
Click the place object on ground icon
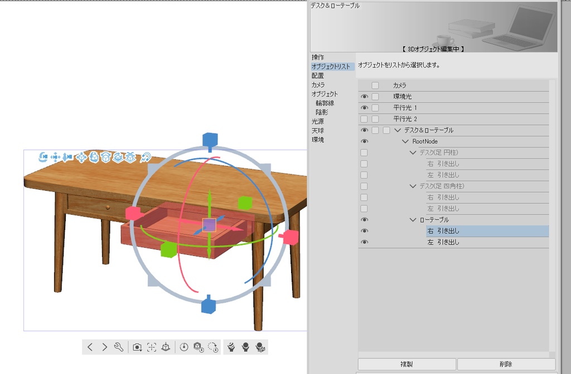(x=166, y=347)
